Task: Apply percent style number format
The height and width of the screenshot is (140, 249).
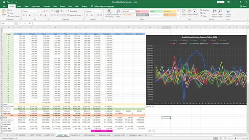Action: [x=92, y=15]
